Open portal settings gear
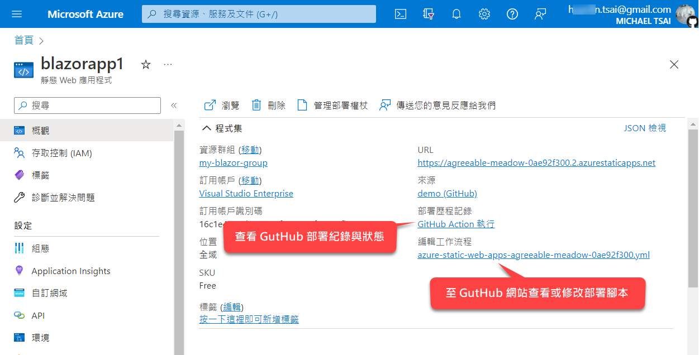 pos(484,14)
